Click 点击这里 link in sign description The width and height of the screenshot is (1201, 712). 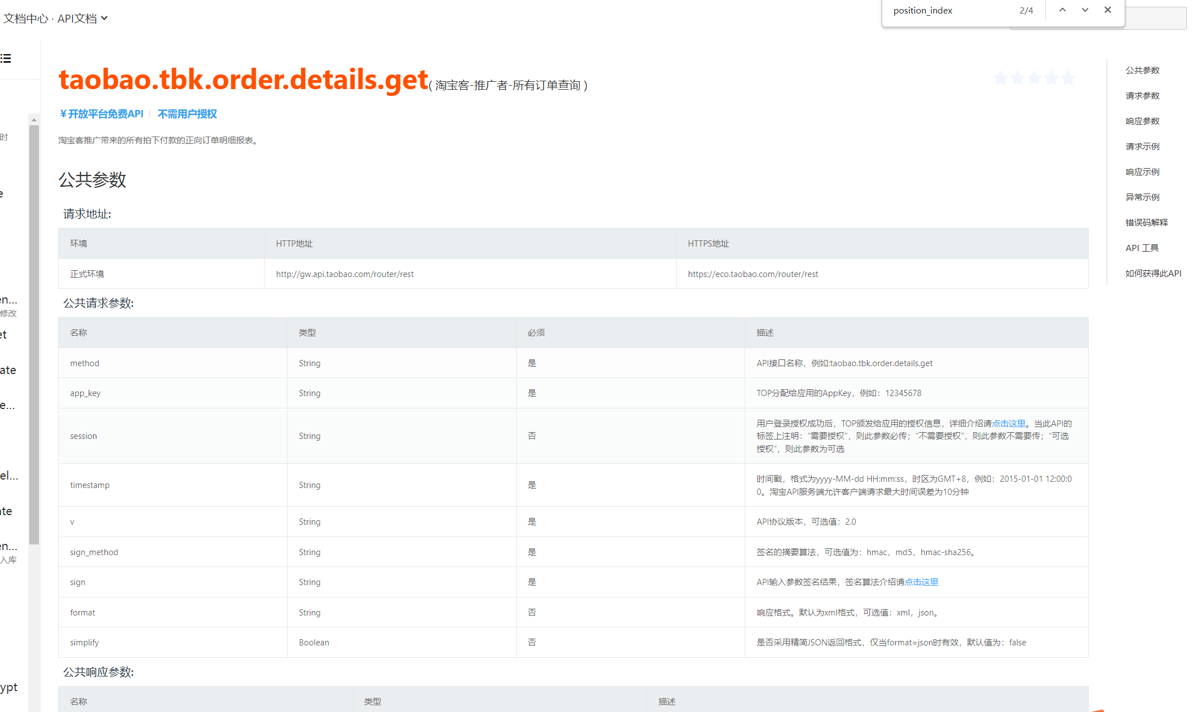921,582
